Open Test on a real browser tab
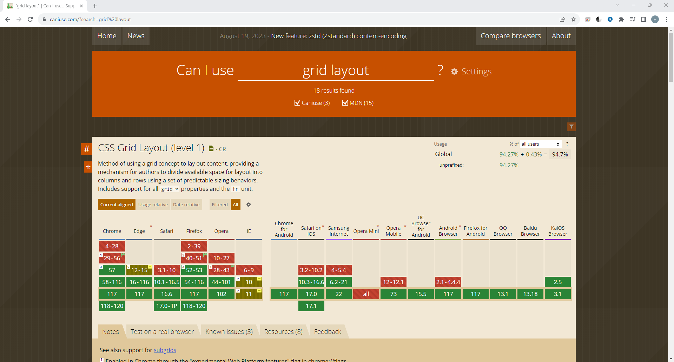This screenshot has height=362, width=674. [x=162, y=331]
